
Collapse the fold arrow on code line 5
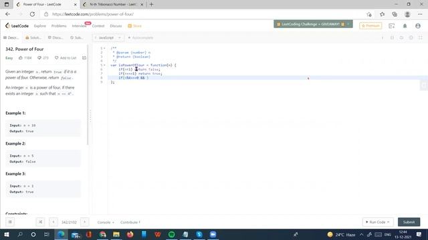click(104, 65)
